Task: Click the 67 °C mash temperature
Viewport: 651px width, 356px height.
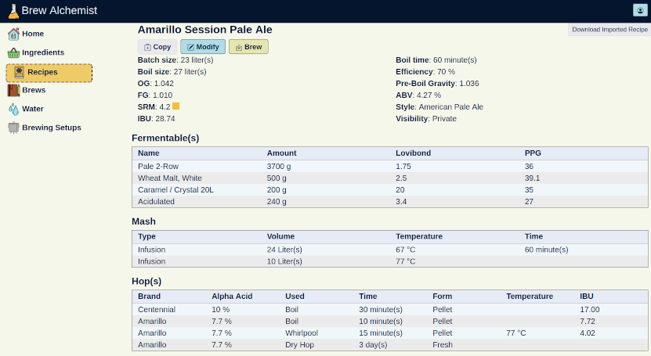Action: [405, 250]
